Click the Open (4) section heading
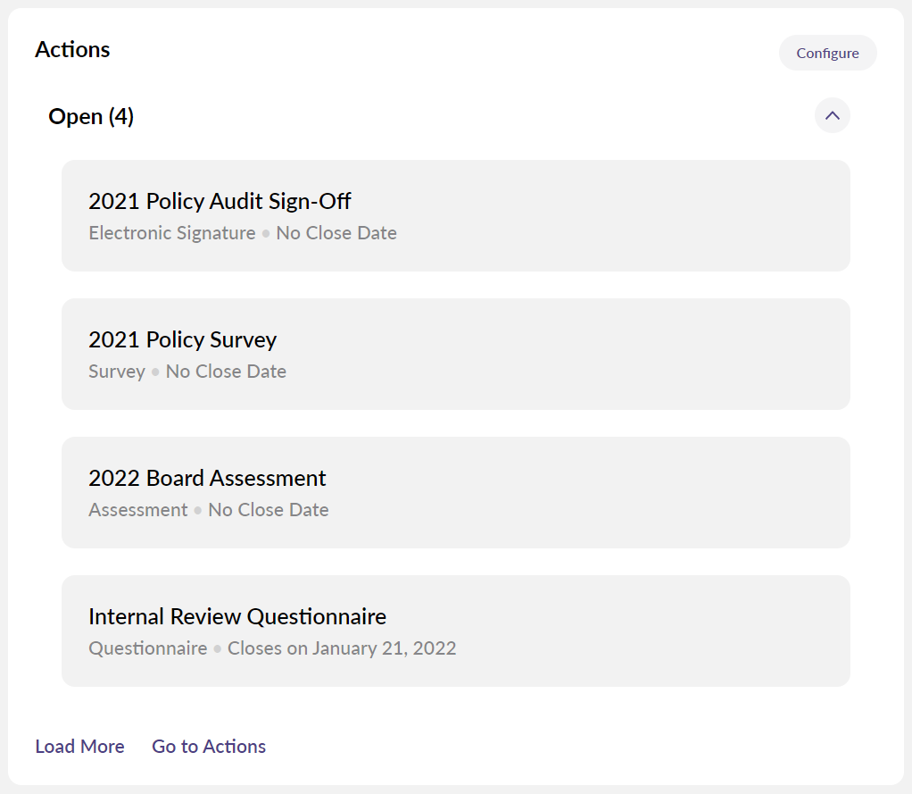This screenshot has height=794, width=912. pos(91,116)
